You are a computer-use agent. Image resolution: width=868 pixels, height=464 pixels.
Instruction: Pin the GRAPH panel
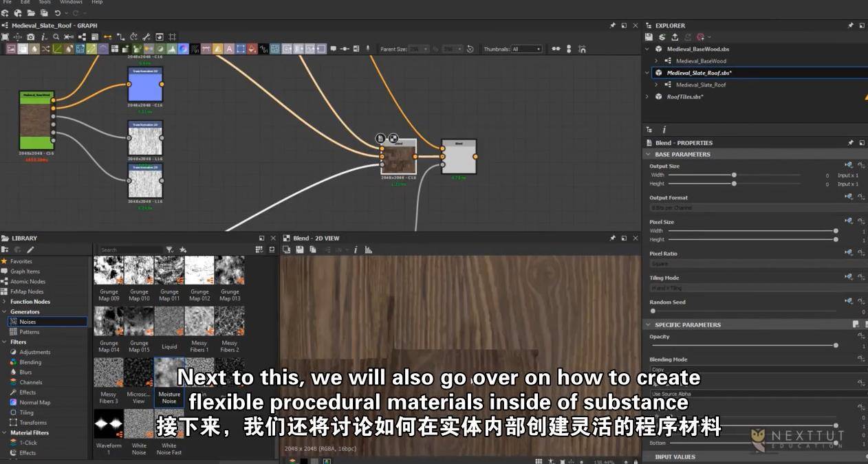click(x=613, y=25)
